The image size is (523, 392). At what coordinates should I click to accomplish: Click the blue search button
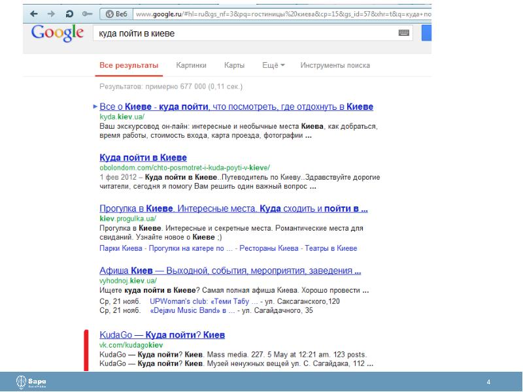point(426,33)
